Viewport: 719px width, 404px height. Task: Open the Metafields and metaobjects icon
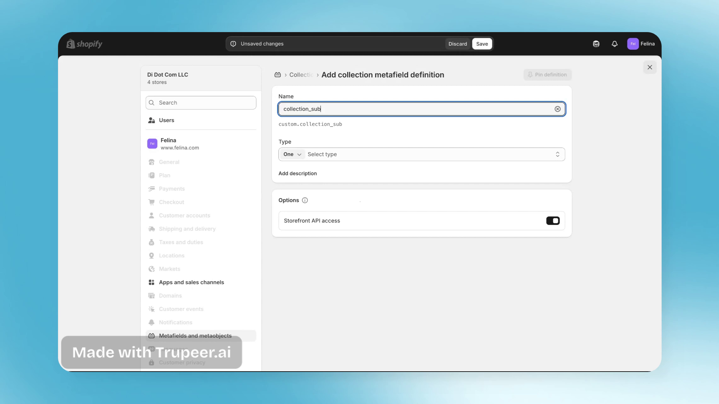click(152, 336)
